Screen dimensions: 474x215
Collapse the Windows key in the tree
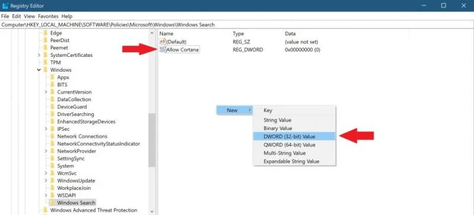pyautogui.click(x=39, y=70)
